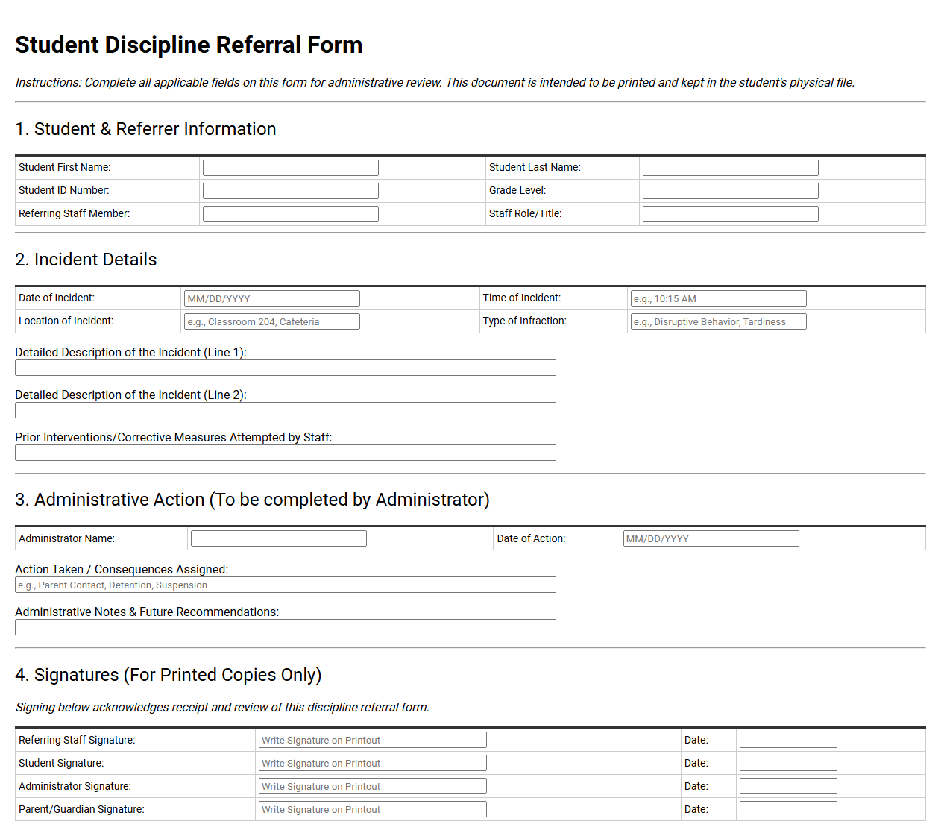Click the Student Last Name input field
941x836 pixels.
[x=731, y=168]
